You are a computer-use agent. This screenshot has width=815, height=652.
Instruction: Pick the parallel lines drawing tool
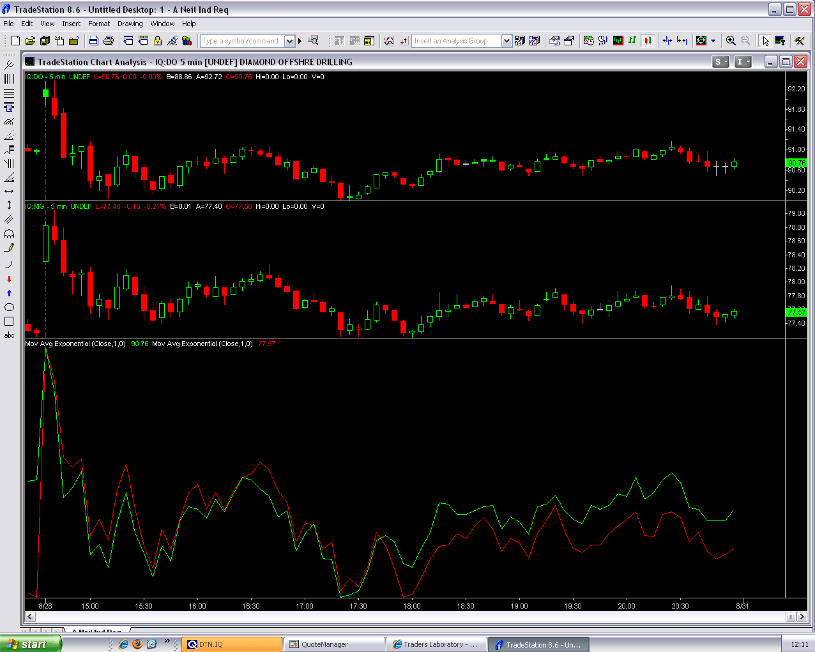pyautogui.click(x=9, y=219)
